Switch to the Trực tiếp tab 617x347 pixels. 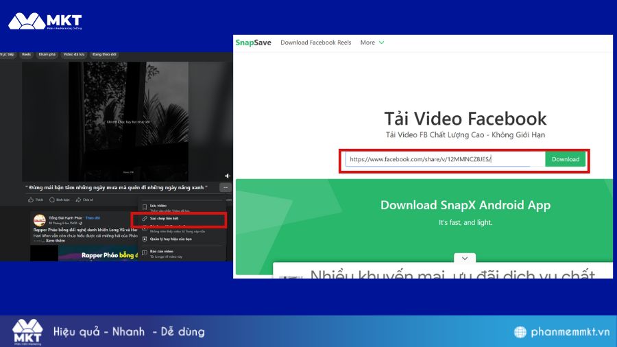click(7, 54)
